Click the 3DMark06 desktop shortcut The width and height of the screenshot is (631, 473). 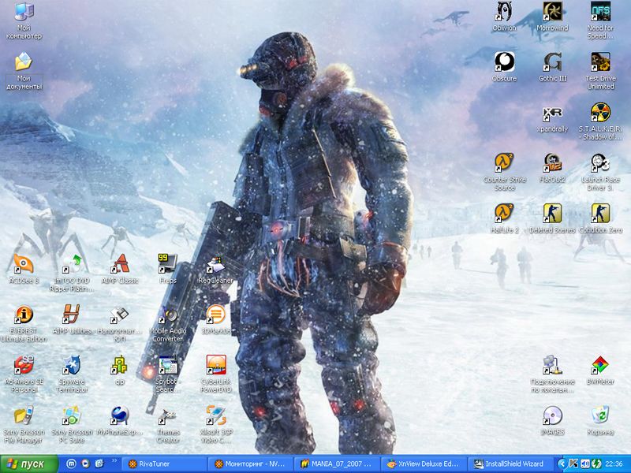coord(215,315)
